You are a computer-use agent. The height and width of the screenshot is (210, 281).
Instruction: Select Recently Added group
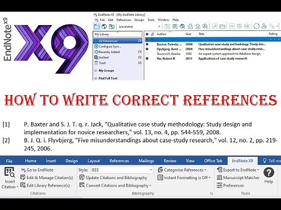coord(118,52)
